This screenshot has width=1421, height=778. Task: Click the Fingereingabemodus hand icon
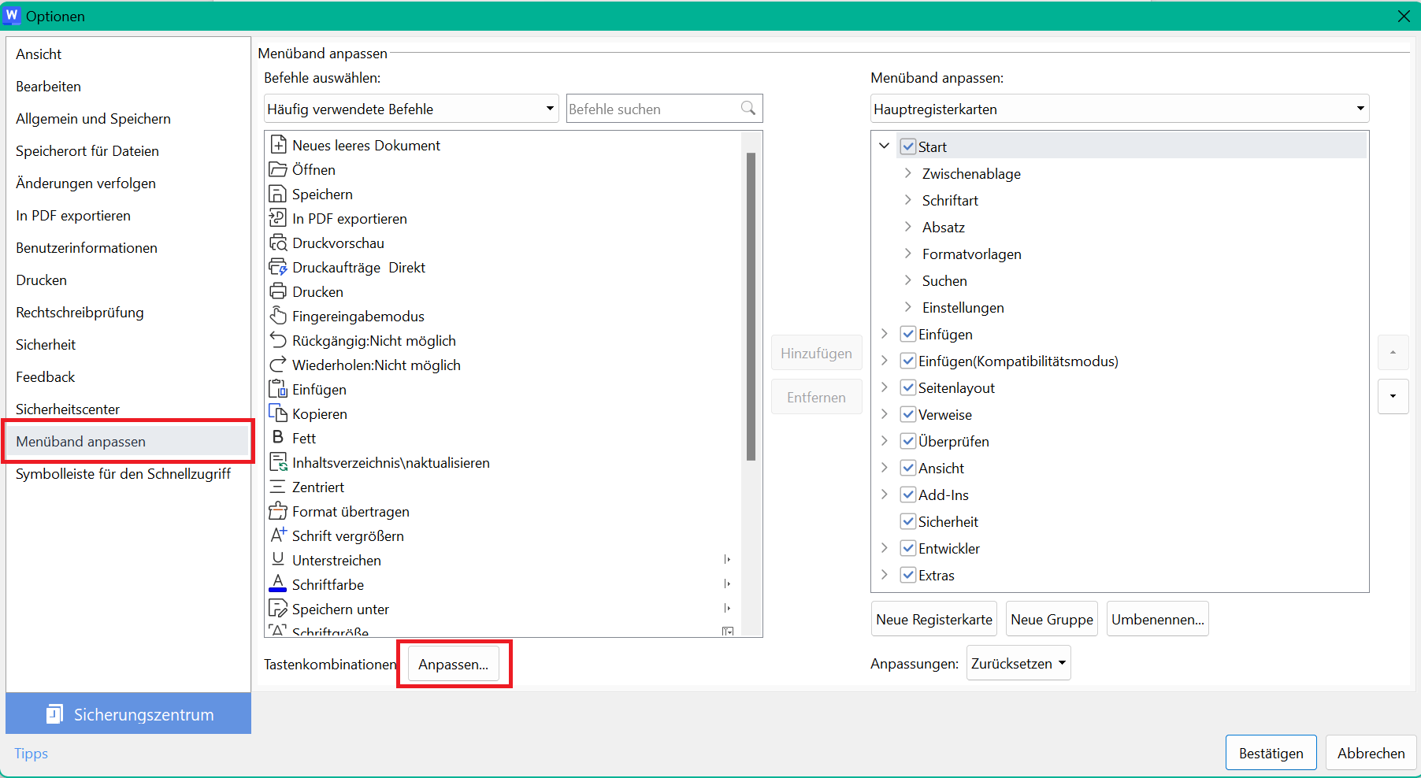[278, 316]
